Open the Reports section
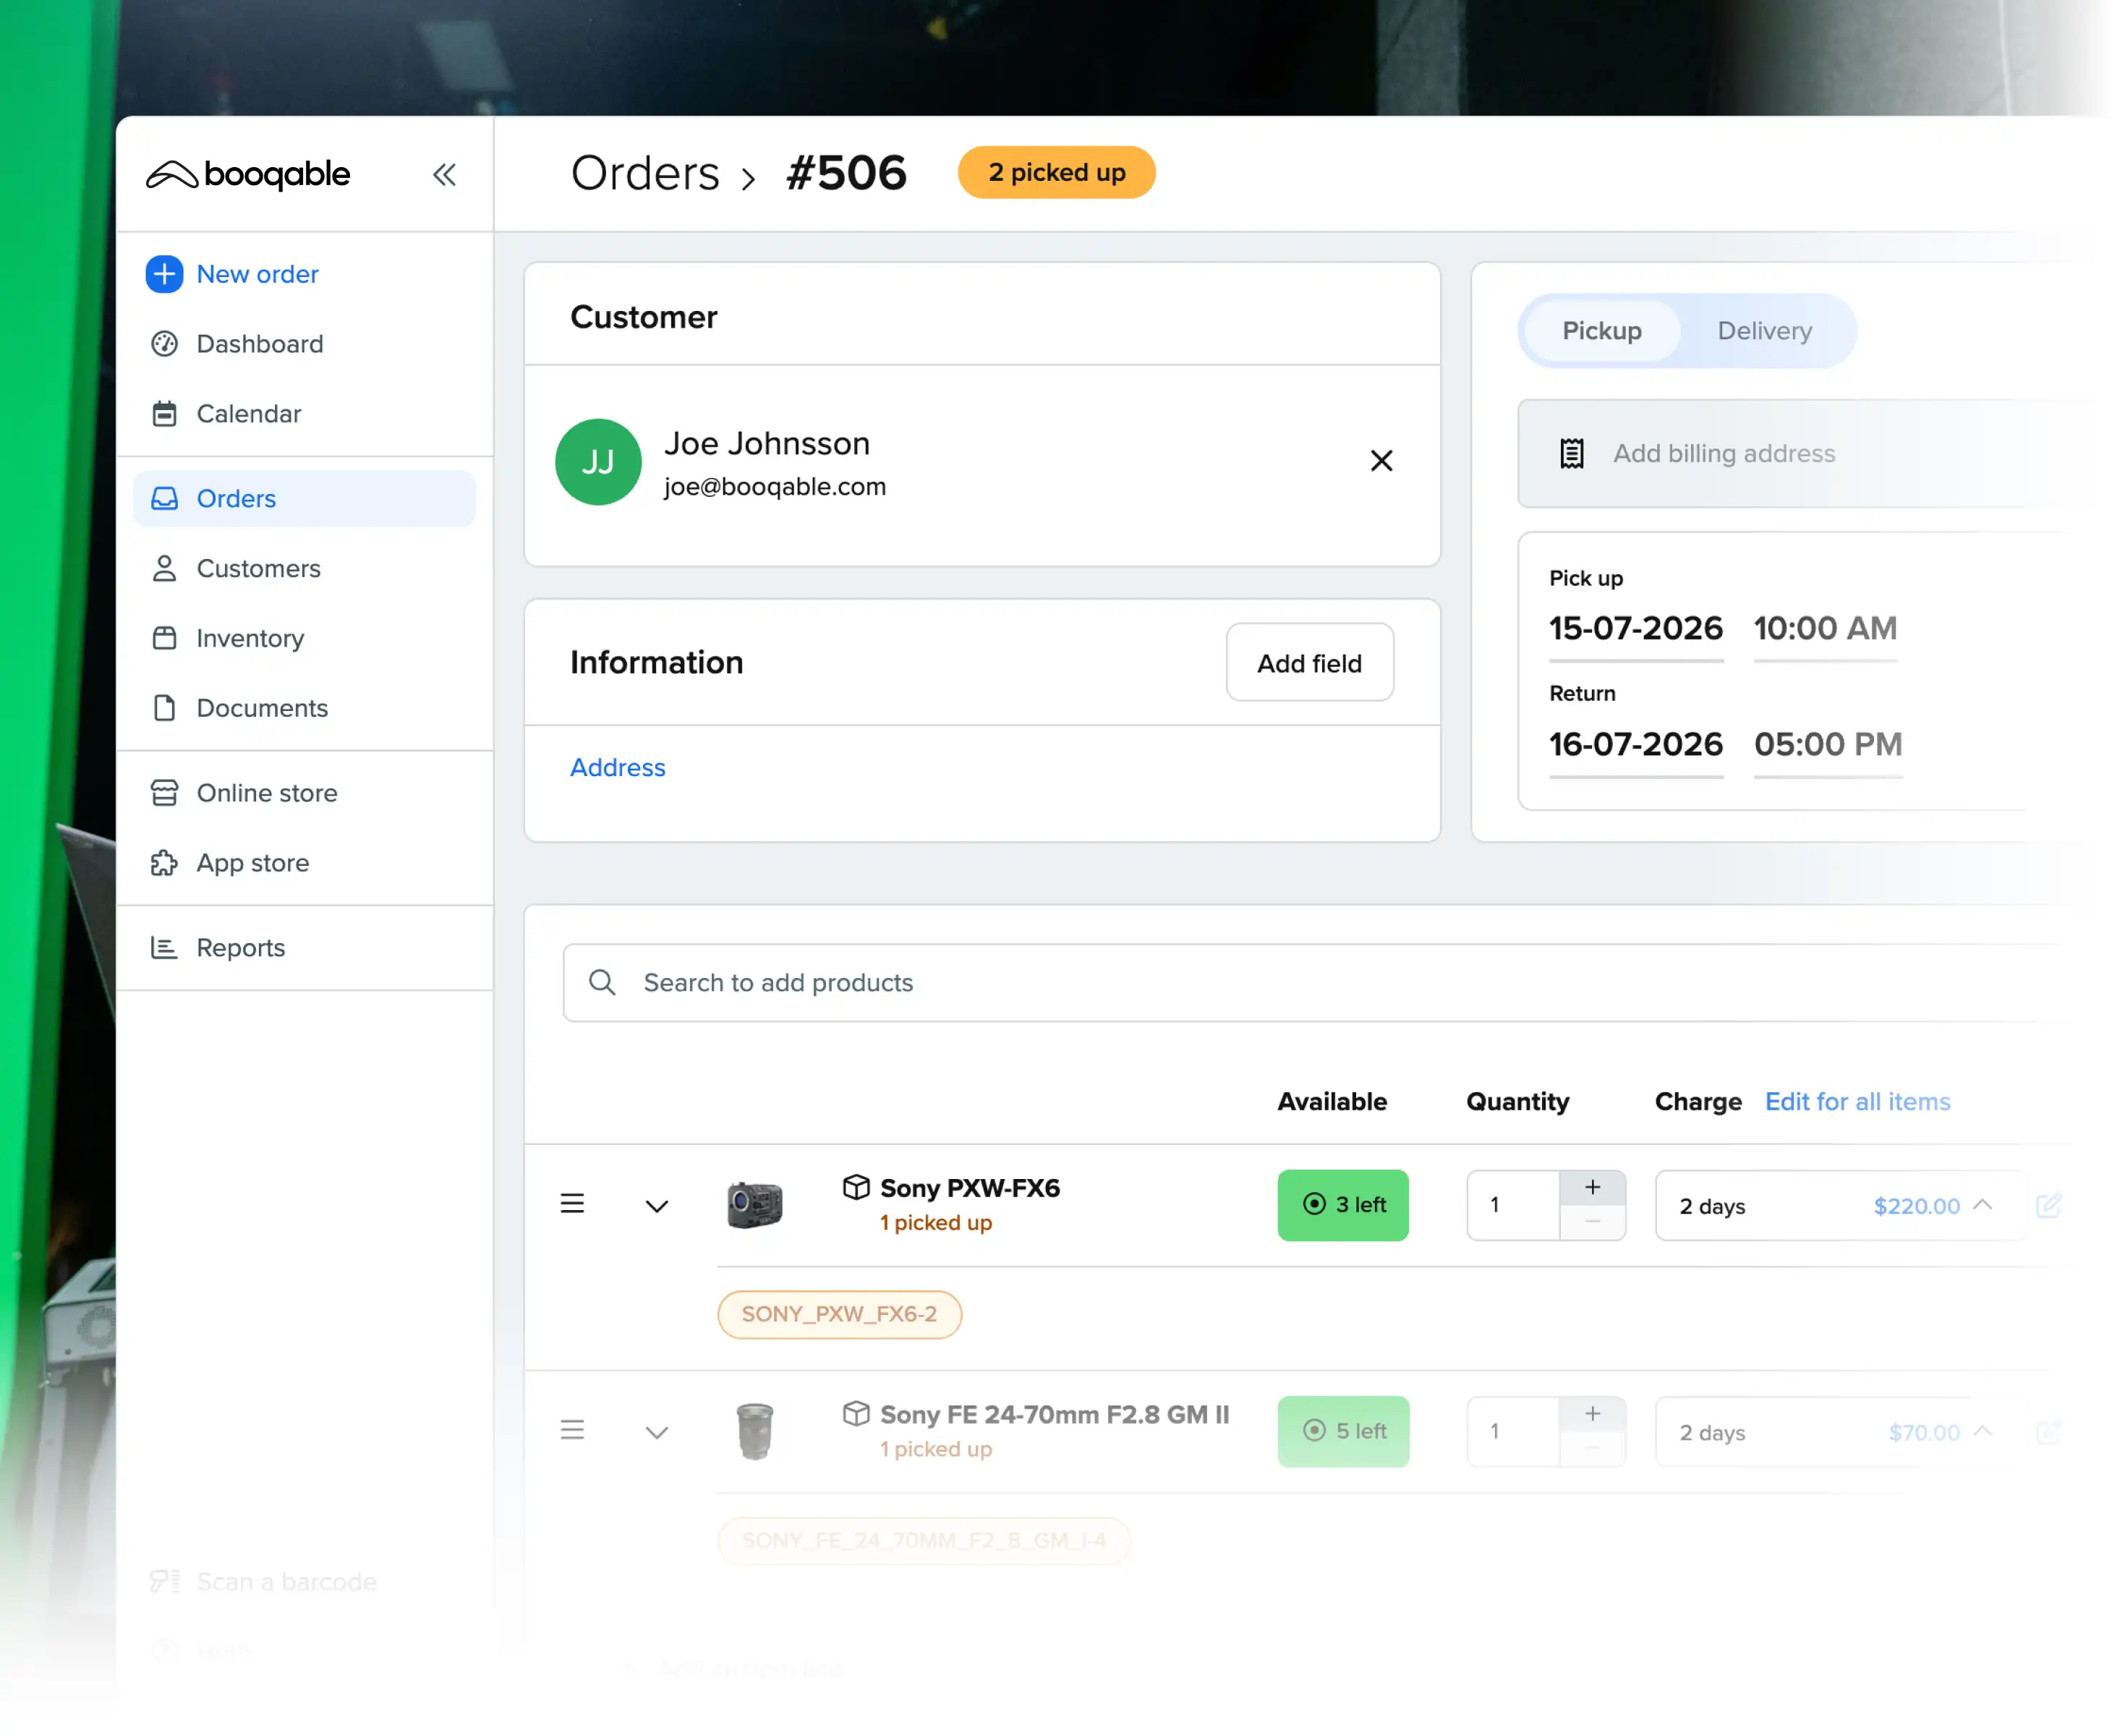 (x=240, y=947)
